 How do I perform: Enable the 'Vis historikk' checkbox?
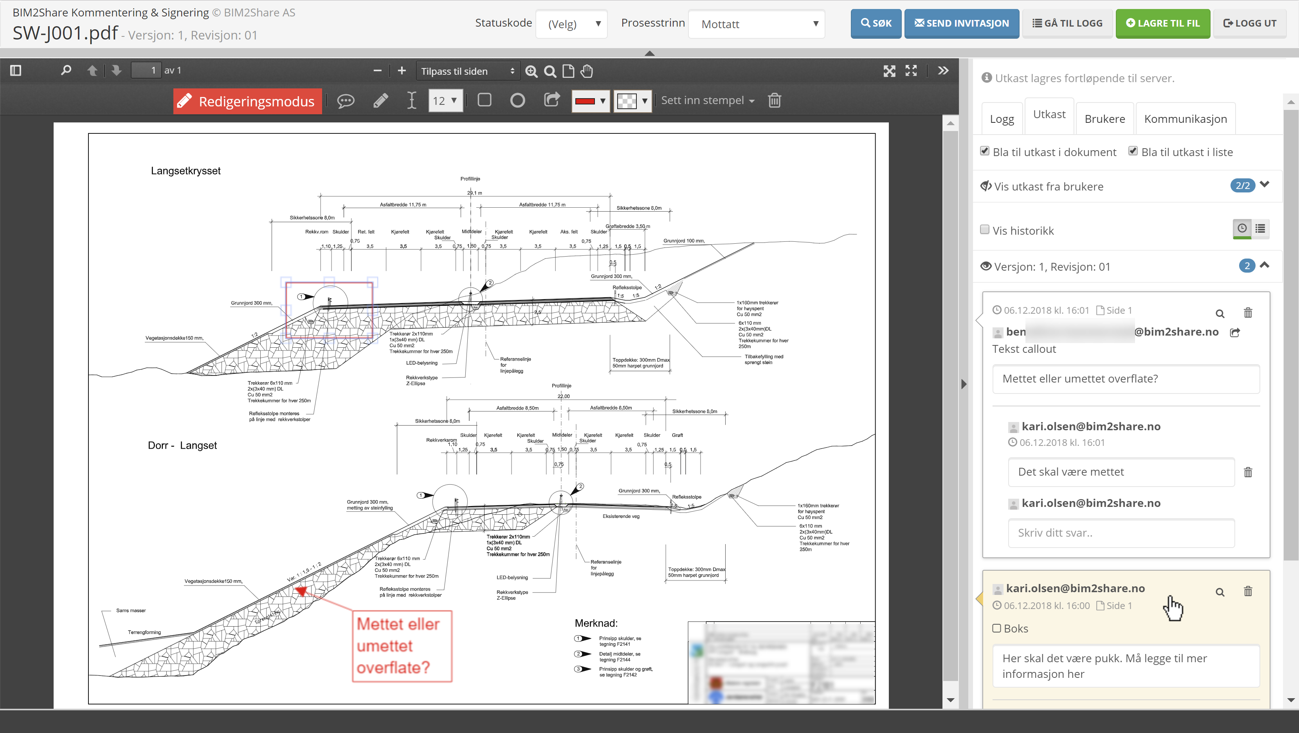pyautogui.click(x=984, y=229)
